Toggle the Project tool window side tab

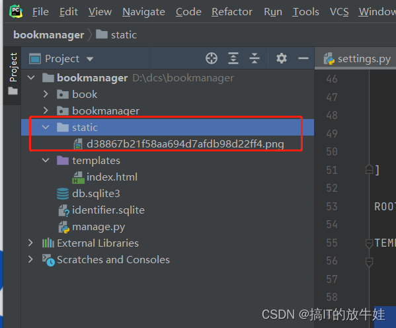click(13, 74)
